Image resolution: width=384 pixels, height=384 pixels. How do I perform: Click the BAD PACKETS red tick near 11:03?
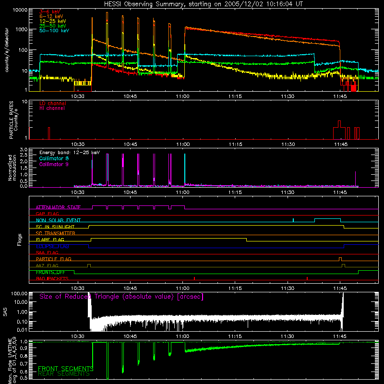(194, 278)
